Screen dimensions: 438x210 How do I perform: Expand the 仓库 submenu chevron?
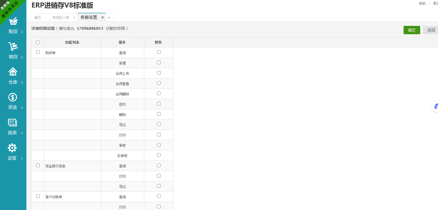[22, 82]
